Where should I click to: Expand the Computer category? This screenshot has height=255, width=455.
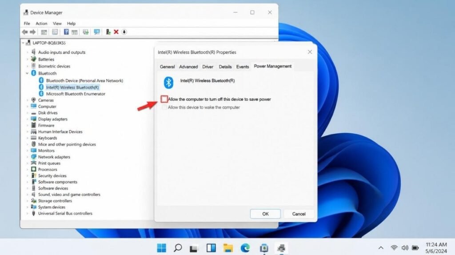click(27, 107)
